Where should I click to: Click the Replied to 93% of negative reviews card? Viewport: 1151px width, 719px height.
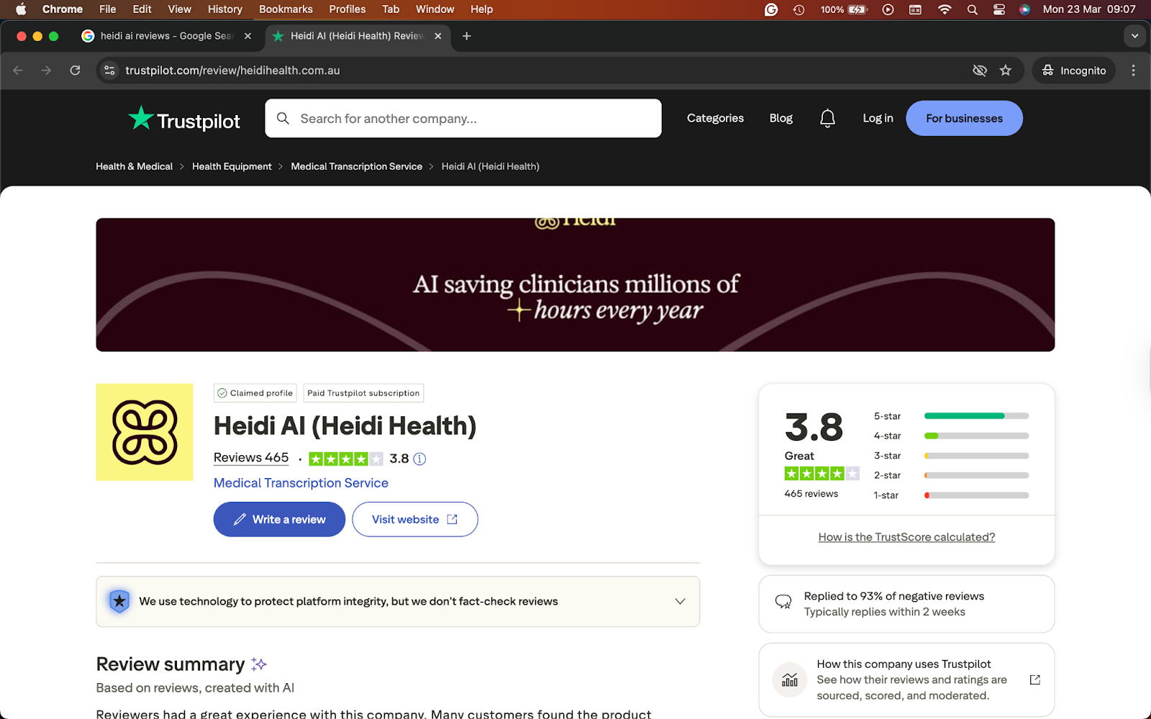[906, 604]
